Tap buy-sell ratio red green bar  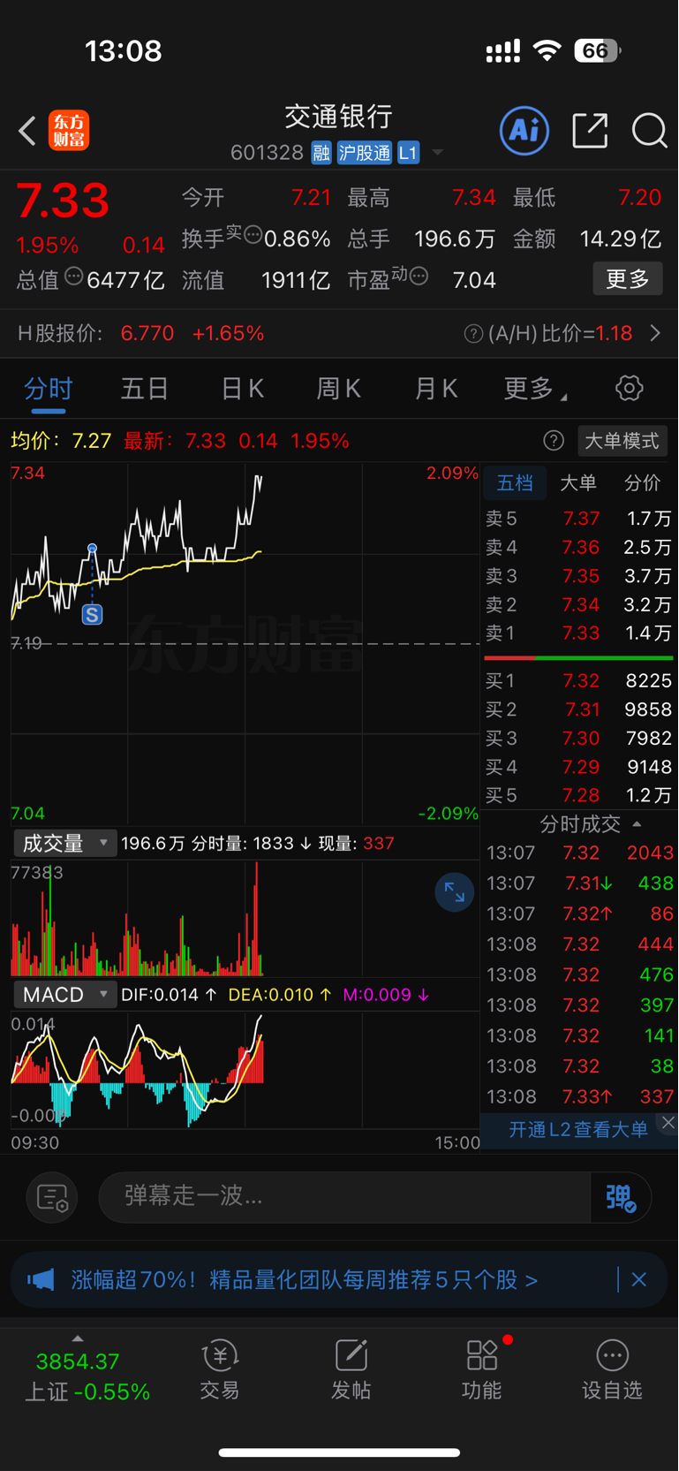pos(578,657)
